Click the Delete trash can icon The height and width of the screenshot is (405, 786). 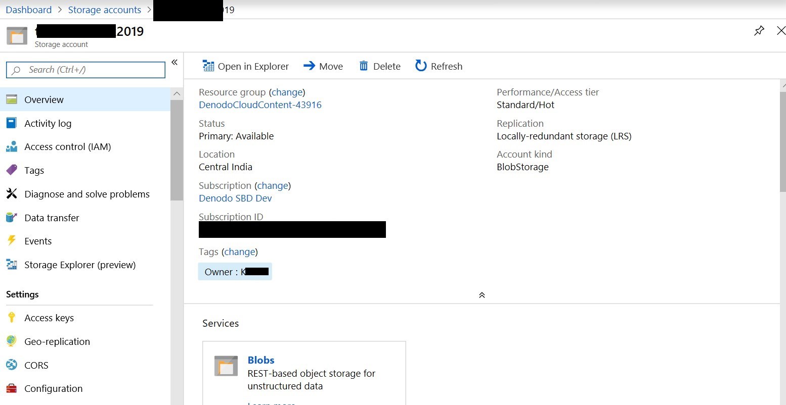[364, 66]
